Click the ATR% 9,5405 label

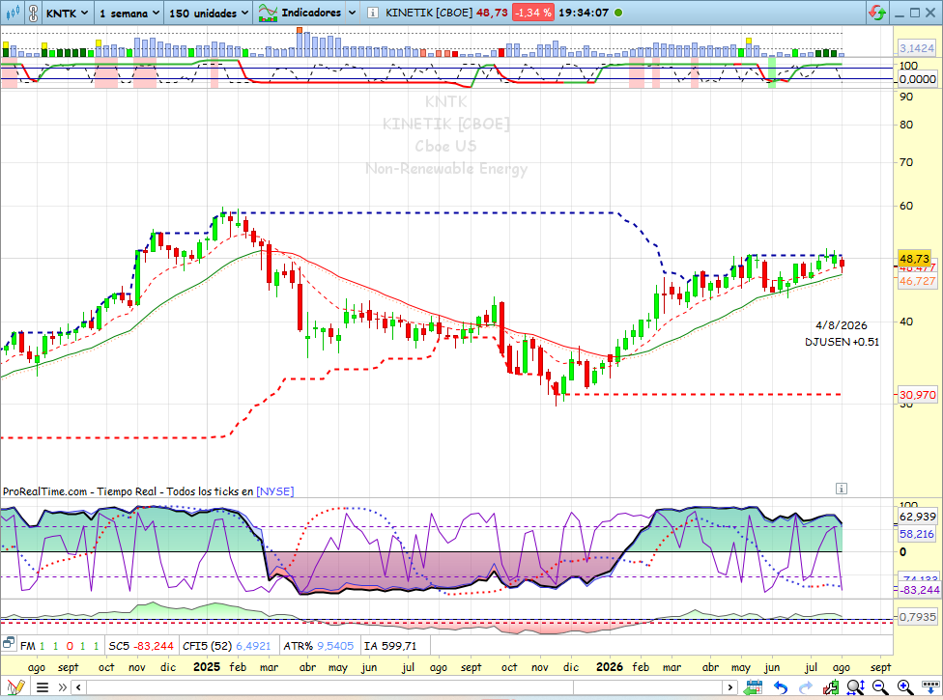[318, 646]
